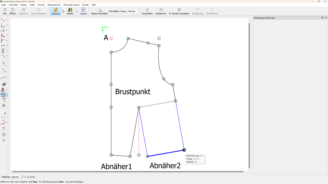Open the Schnittteil menu

pyautogui.click(x=14, y=5)
